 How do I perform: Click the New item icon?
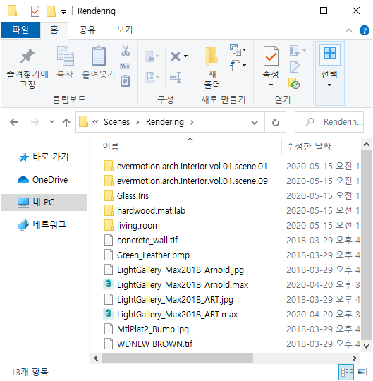coord(236,50)
